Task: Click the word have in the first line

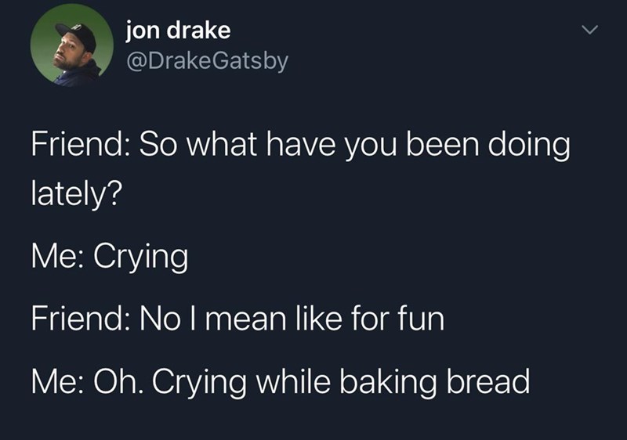Action: 301,144
